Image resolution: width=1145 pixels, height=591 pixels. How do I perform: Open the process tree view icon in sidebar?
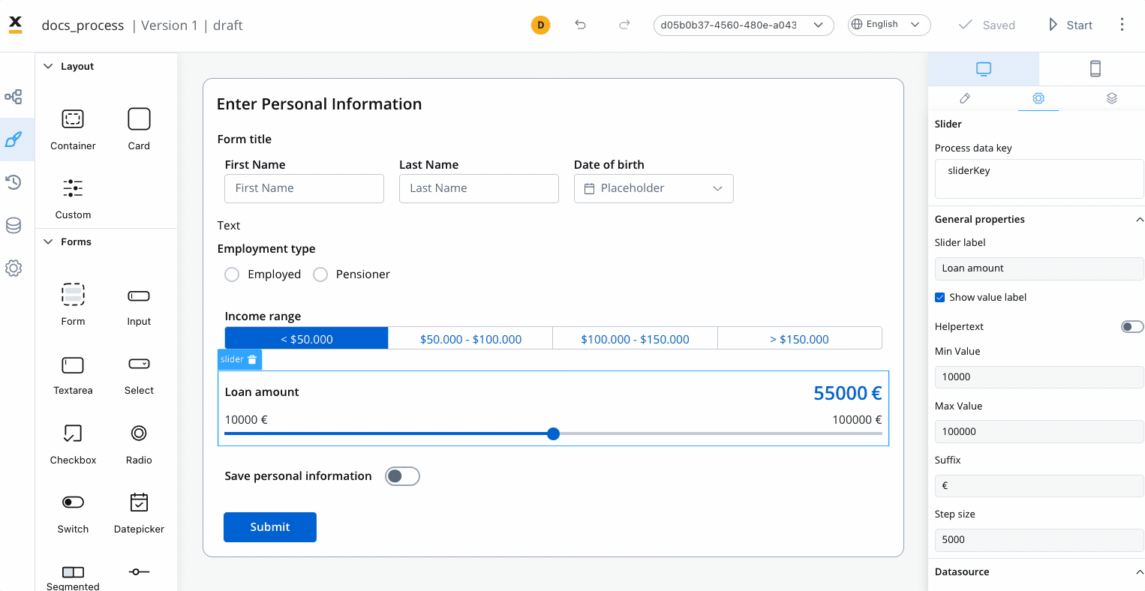point(14,97)
